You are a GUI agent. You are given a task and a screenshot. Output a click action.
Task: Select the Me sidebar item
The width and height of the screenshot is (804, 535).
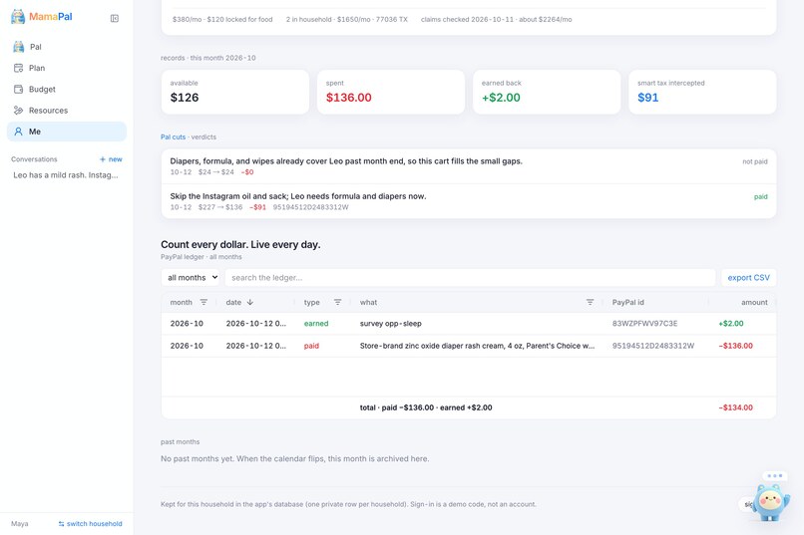pyautogui.click(x=67, y=132)
